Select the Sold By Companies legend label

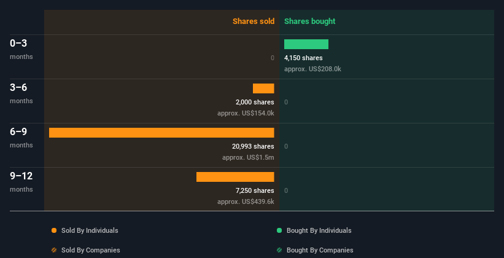point(91,250)
